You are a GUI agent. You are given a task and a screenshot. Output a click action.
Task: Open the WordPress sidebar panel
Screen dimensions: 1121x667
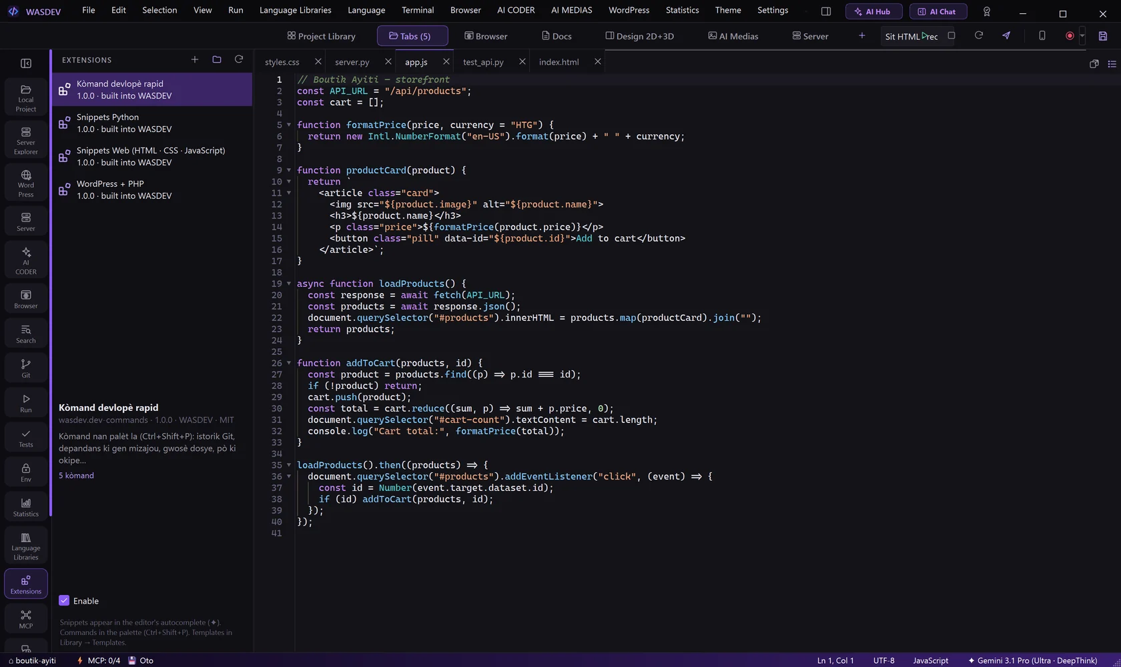[x=26, y=183]
